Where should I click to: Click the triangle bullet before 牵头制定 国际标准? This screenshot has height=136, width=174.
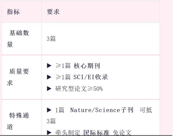[x=49, y=132]
